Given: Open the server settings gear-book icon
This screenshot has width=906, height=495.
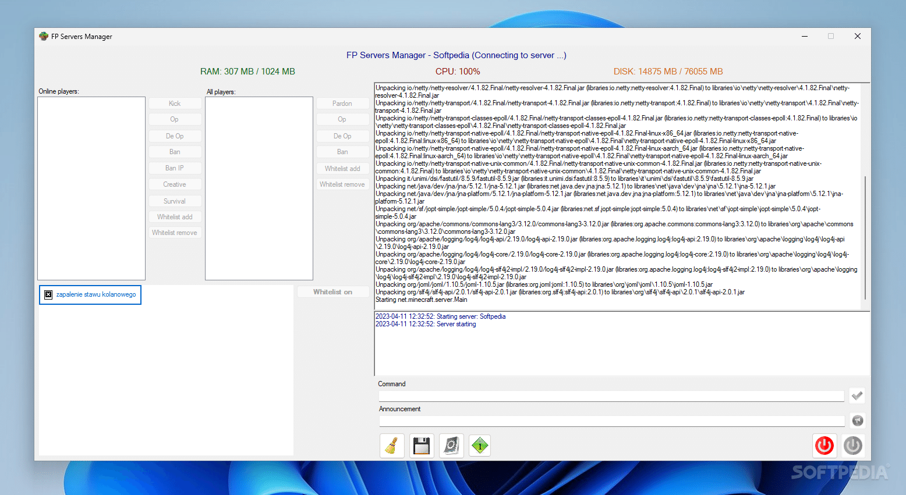Looking at the screenshot, I should click(x=451, y=446).
